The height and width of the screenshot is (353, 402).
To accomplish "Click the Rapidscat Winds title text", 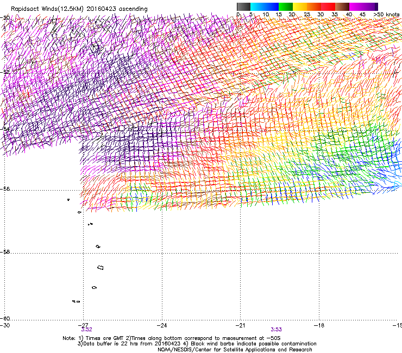I will 79,9.
